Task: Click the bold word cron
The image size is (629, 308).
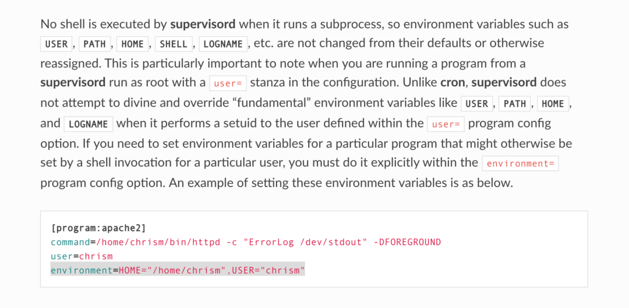Action: (x=453, y=83)
